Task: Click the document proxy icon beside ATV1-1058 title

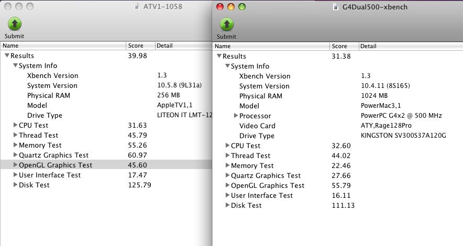Action: 137,6
